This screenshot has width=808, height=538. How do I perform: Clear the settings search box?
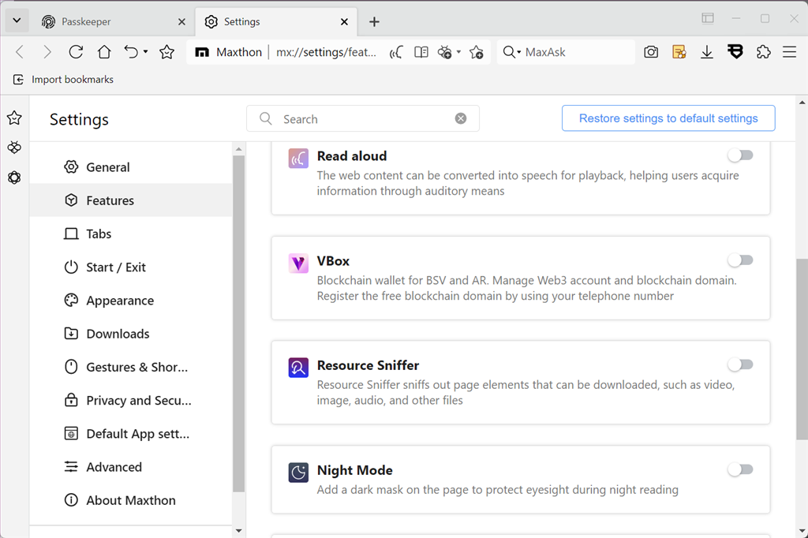[461, 118]
